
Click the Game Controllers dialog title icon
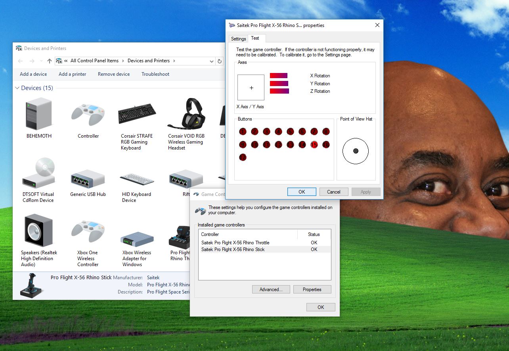coord(196,194)
